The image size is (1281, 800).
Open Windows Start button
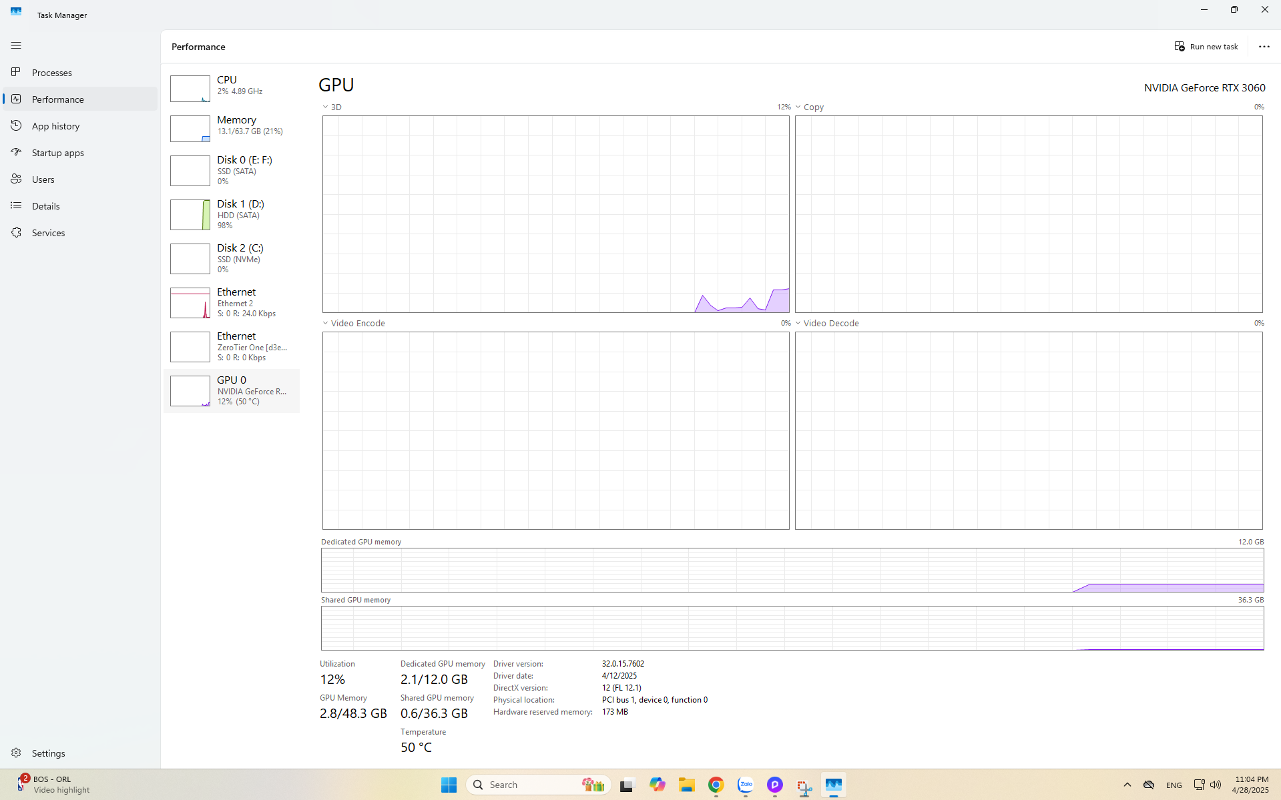449,785
